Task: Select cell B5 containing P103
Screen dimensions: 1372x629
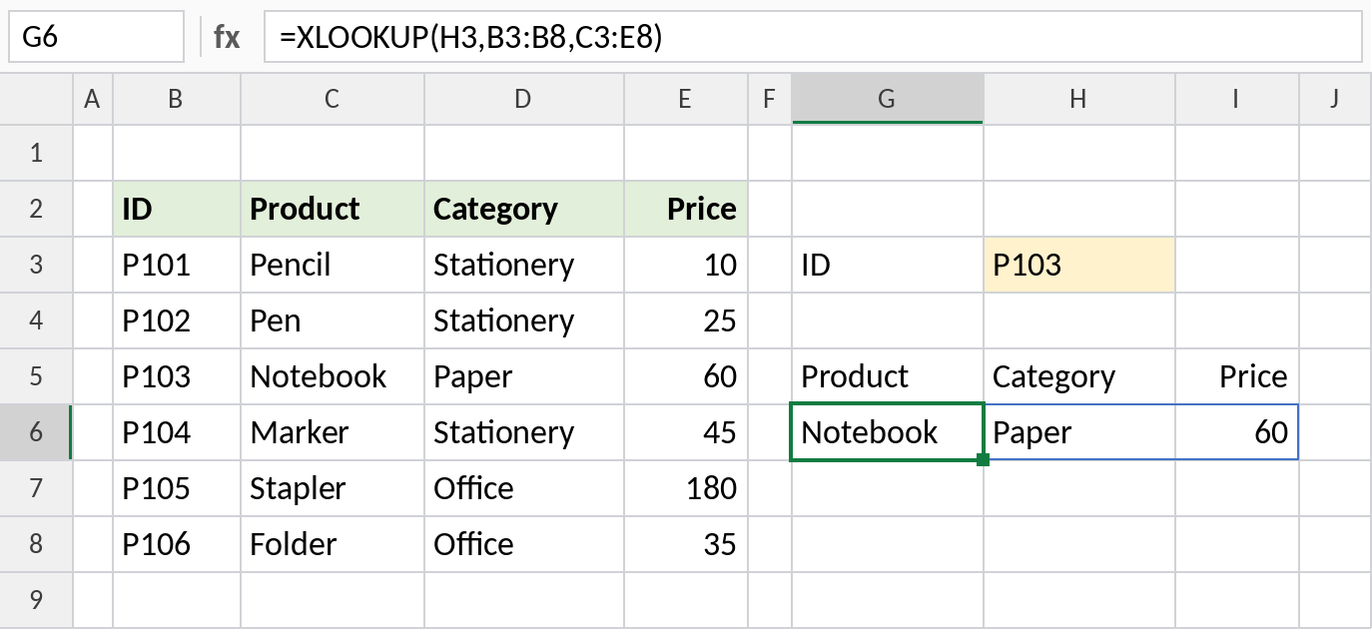Action: coord(177,376)
